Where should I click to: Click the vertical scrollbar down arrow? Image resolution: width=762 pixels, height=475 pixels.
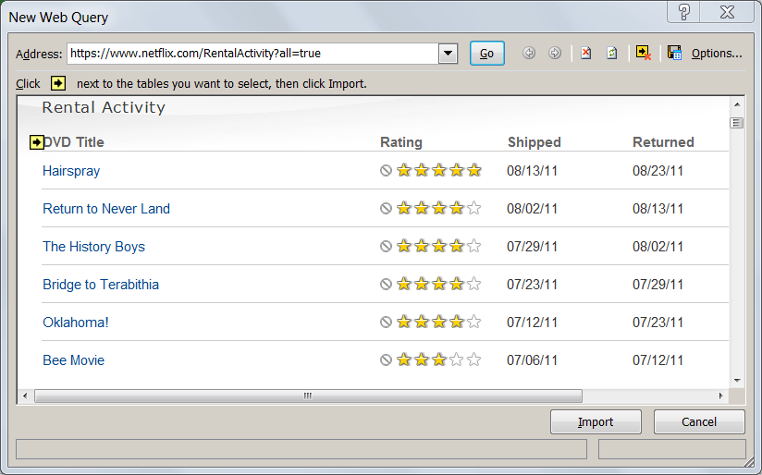click(x=737, y=381)
